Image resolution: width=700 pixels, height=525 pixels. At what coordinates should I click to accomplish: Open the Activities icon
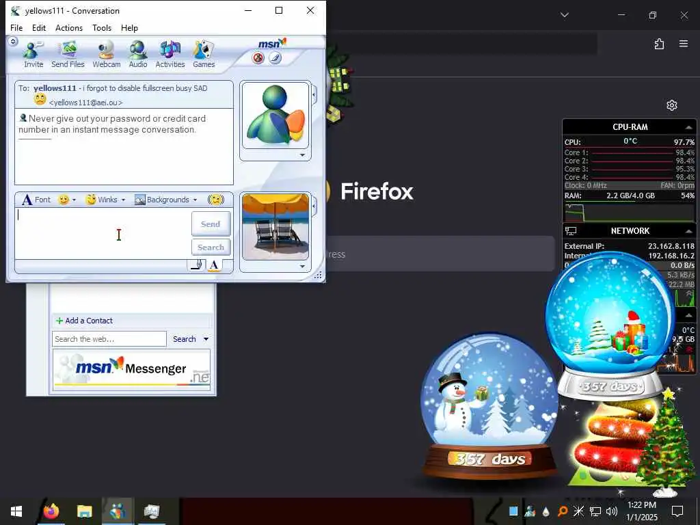170,53
